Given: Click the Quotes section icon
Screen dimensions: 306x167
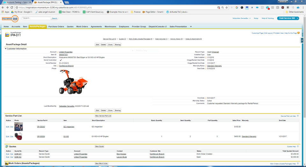Looking at the screenshot, I should pos(7,146).
